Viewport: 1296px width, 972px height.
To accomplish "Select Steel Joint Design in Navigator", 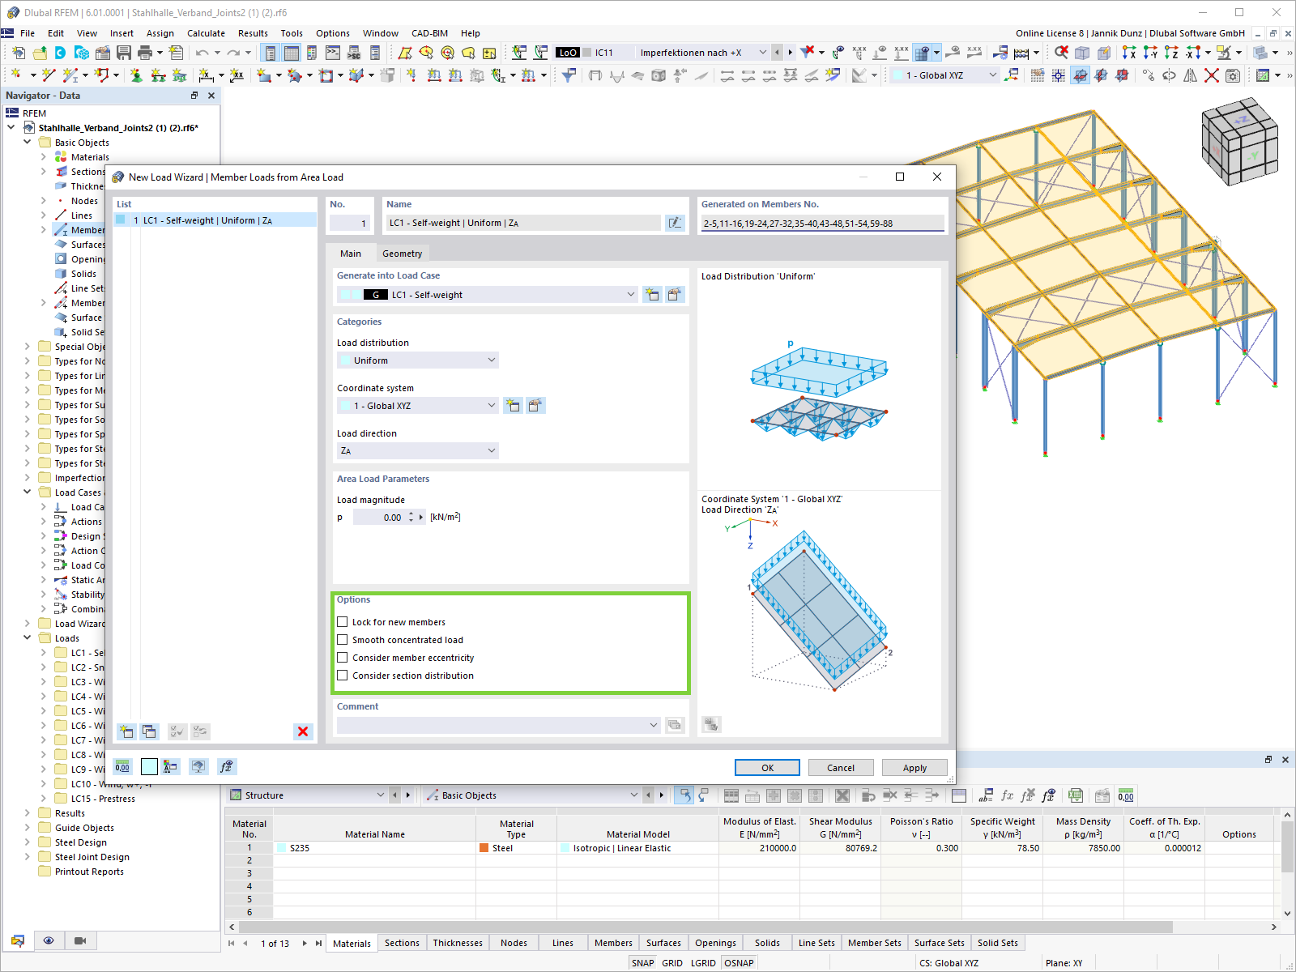I will [x=92, y=857].
